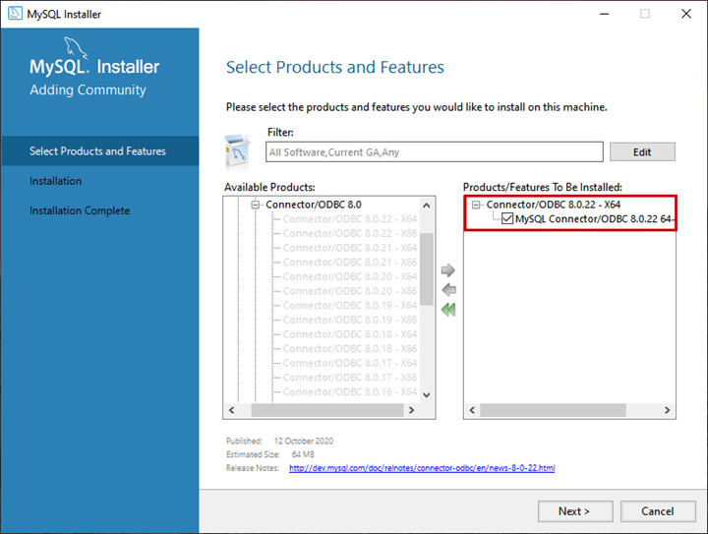
Task: Click the published date 12 October 2020
Action: 304,441
